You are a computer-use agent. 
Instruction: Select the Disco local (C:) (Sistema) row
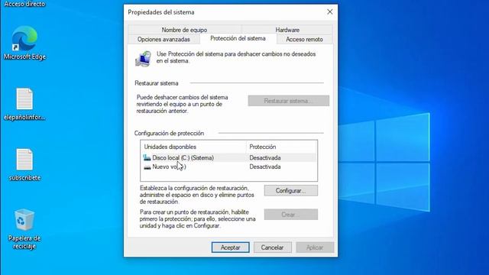click(x=229, y=158)
